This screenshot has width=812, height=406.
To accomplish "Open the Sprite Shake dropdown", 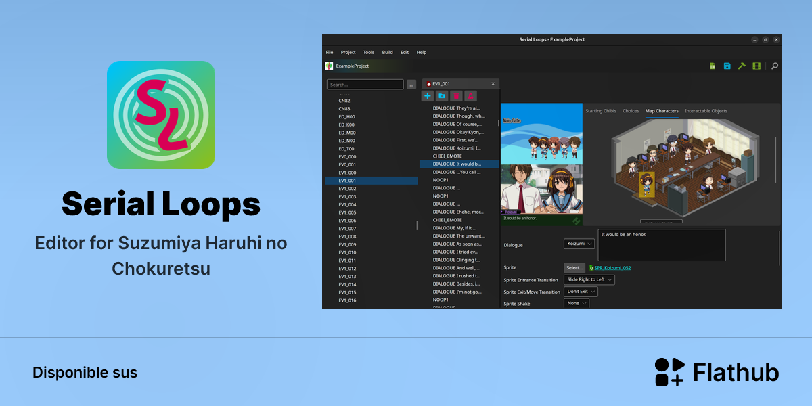I will click(x=577, y=303).
